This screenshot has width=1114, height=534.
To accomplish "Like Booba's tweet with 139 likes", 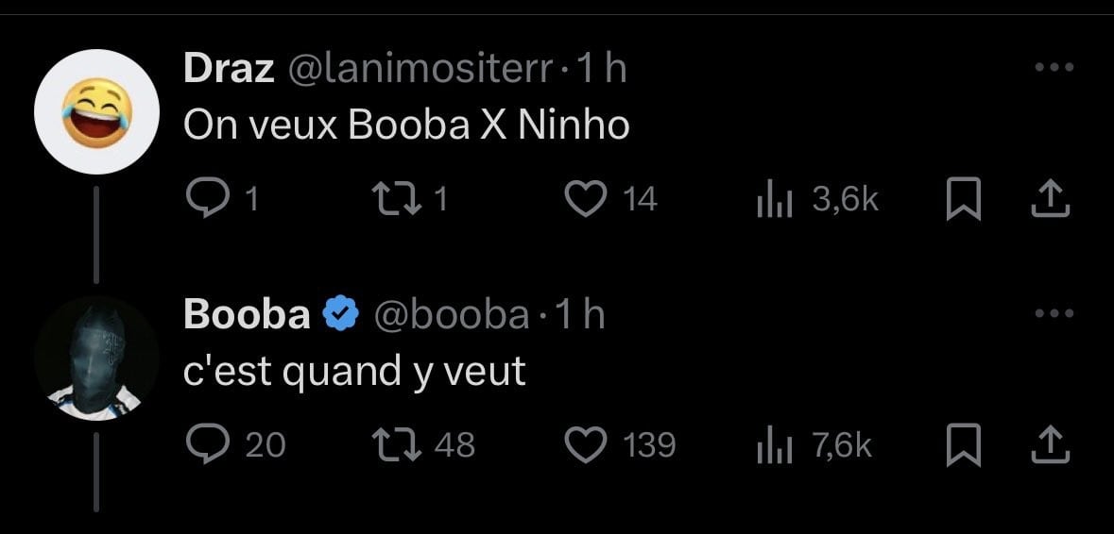I will point(587,445).
